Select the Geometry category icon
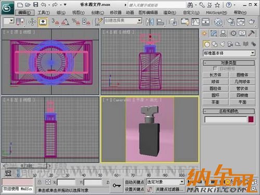This screenshot has height=195, width=260. [206, 44]
